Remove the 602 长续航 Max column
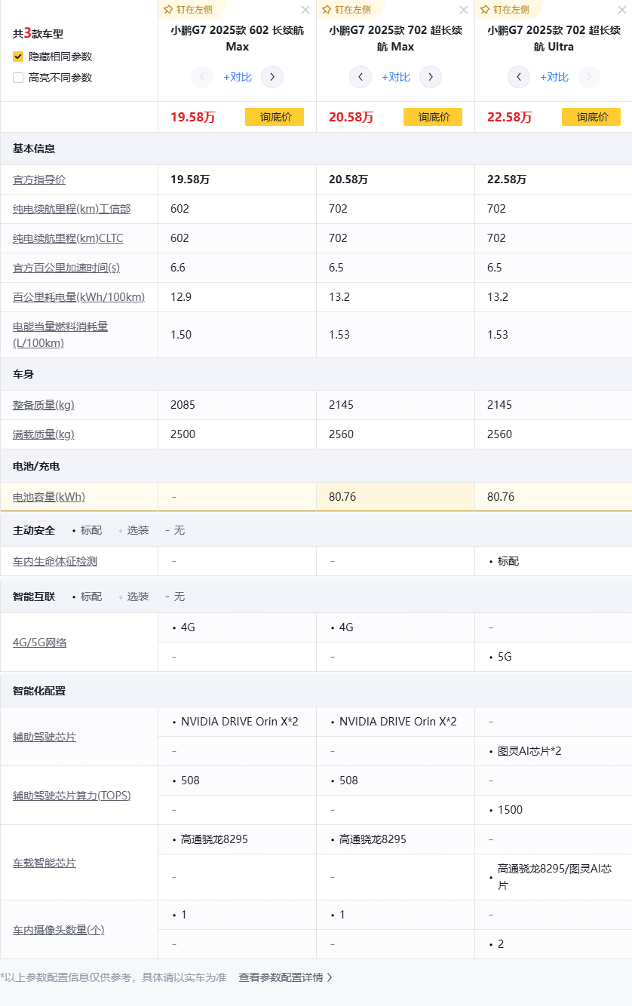 pyautogui.click(x=305, y=10)
